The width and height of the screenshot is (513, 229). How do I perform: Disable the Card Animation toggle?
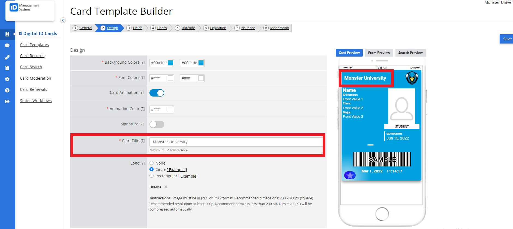(157, 93)
